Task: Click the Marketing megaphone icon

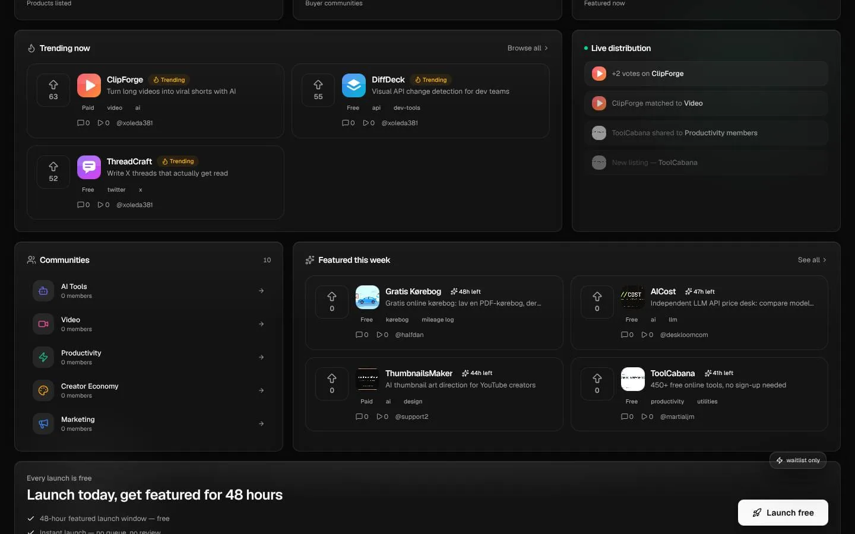Action: (43, 424)
